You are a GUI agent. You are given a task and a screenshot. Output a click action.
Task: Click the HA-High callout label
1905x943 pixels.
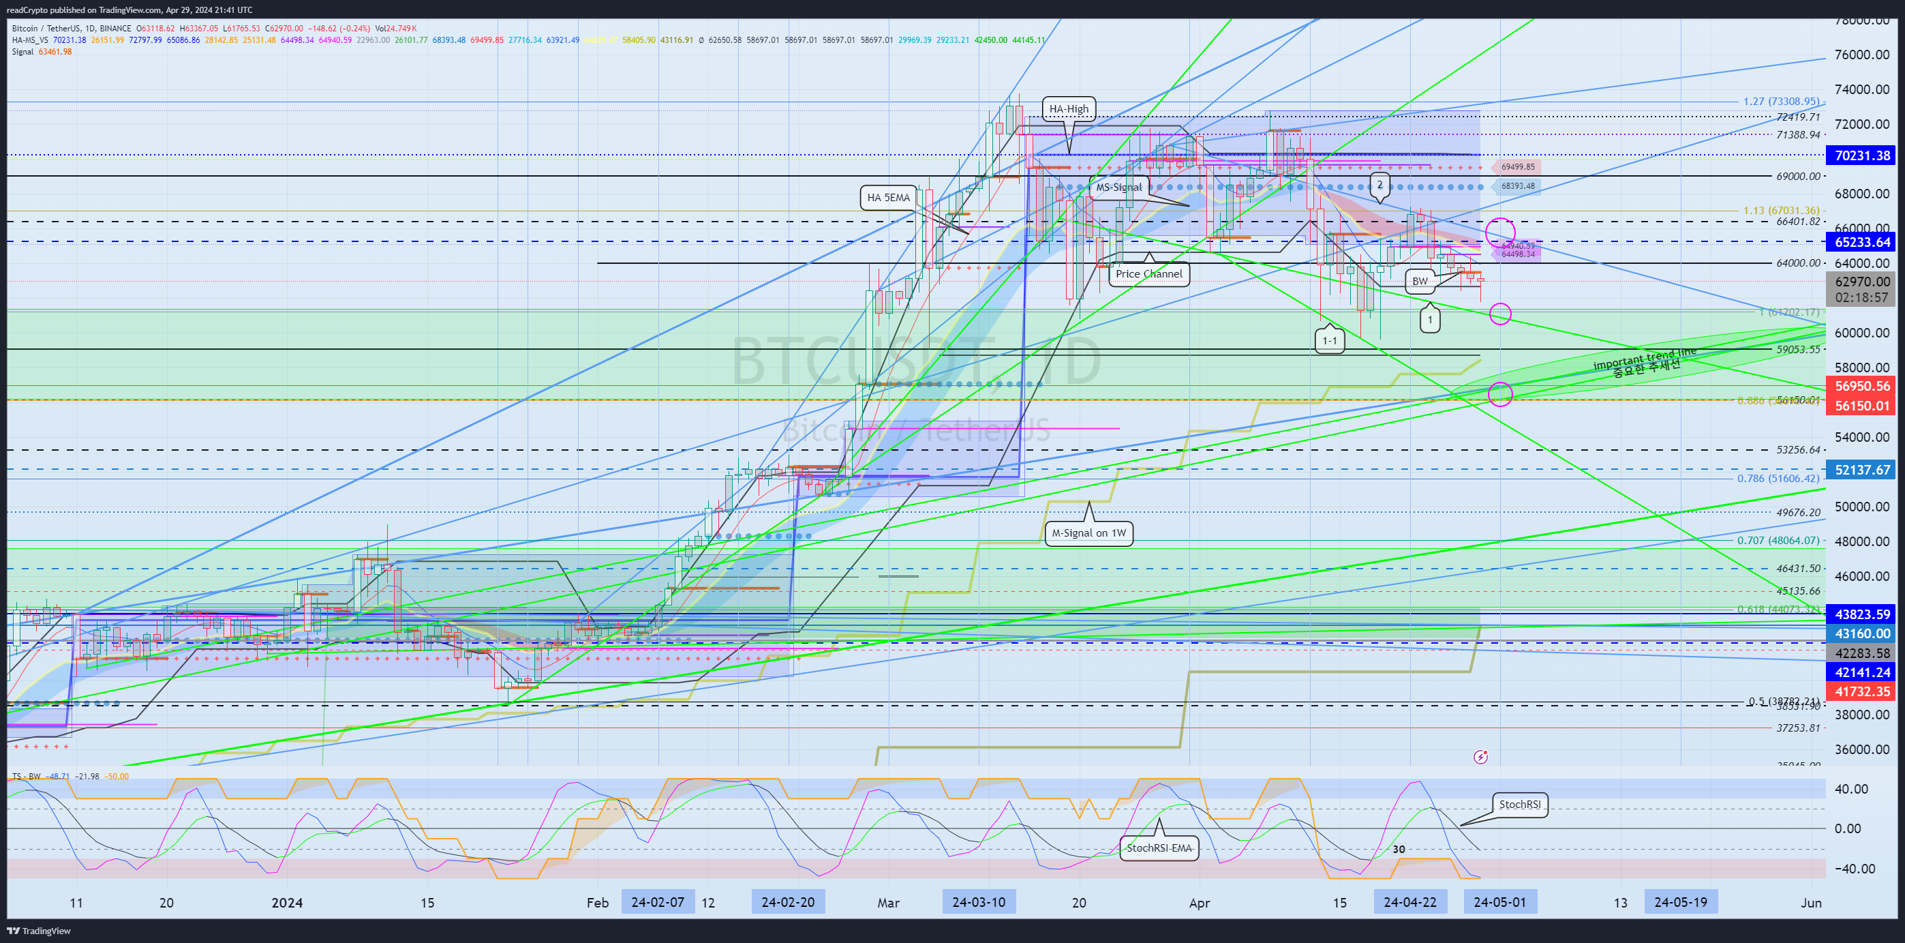(x=1069, y=108)
